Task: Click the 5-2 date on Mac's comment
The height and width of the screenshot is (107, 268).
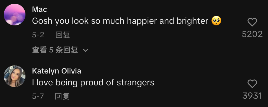Action: tap(38, 35)
